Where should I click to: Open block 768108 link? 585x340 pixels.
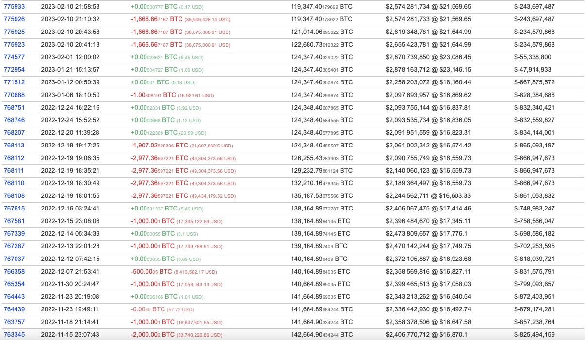click(14, 196)
